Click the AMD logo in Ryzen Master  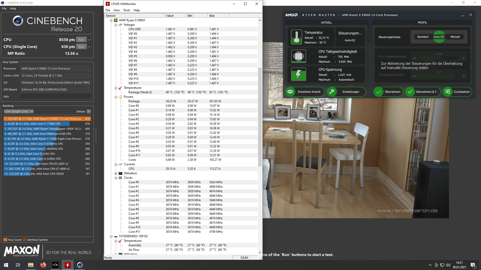[291, 15]
